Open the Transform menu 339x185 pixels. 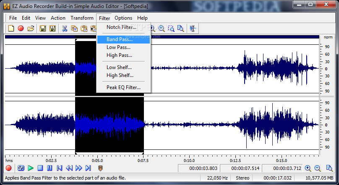click(82, 18)
